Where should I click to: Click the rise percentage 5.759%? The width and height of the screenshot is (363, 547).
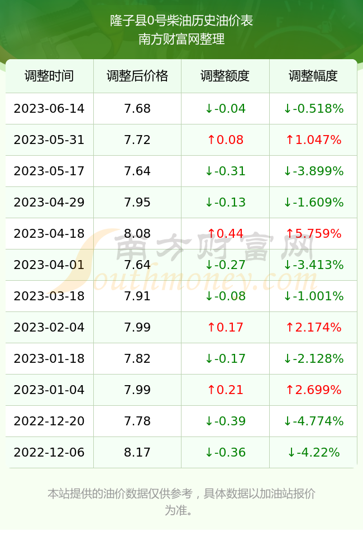point(313,233)
